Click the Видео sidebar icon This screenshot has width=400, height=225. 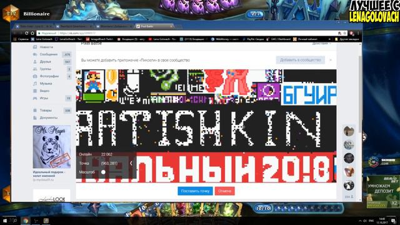tap(35, 91)
